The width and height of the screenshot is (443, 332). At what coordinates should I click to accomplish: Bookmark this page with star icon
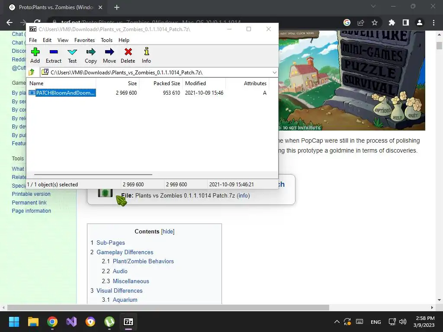tap(375, 22)
